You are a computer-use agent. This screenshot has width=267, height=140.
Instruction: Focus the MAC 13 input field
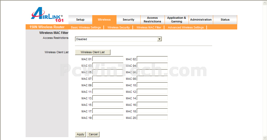coord(108,98)
